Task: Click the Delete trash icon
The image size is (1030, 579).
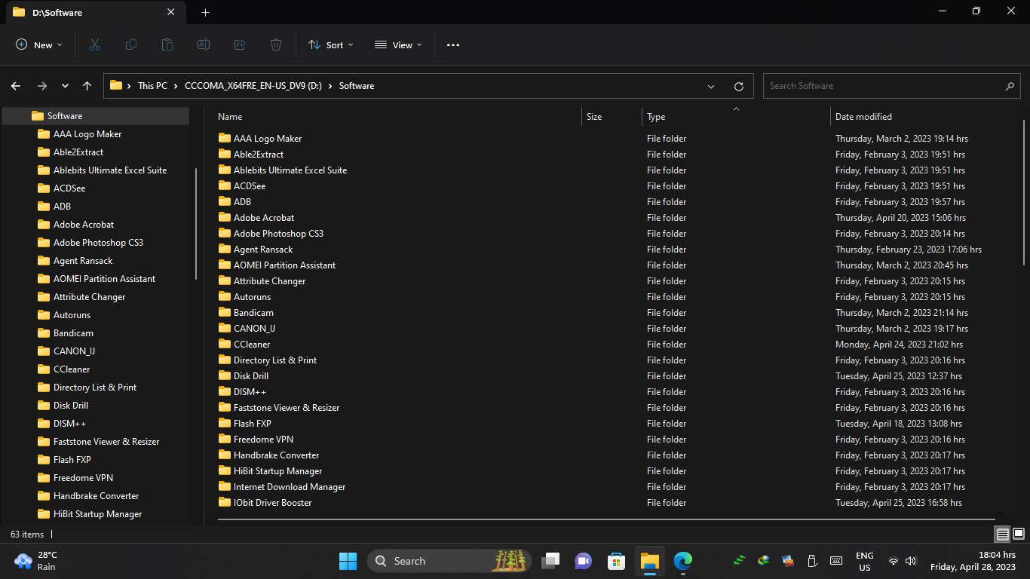Action: [276, 45]
